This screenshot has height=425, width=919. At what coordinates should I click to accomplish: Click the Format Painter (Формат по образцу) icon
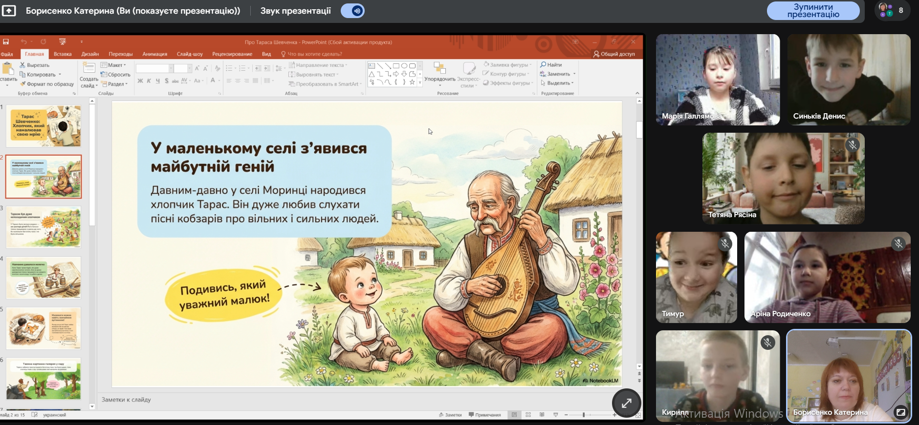(22, 84)
